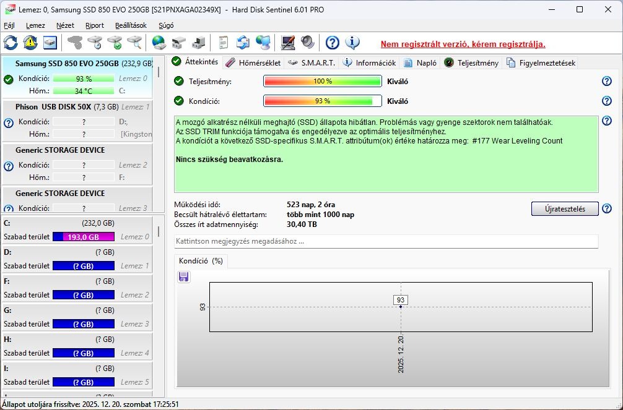Click the help icon next to Teljesítmény bar
The height and width of the screenshot is (410, 623).
[607, 81]
